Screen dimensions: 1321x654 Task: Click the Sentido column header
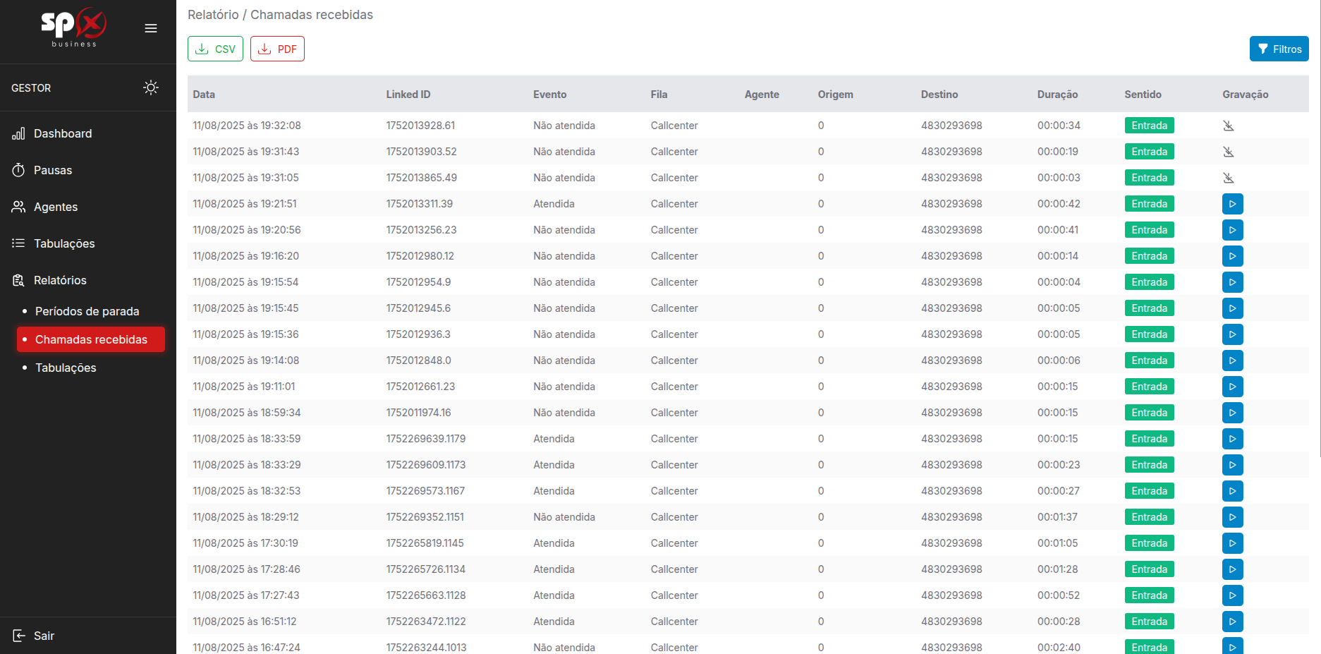point(1143,95)
